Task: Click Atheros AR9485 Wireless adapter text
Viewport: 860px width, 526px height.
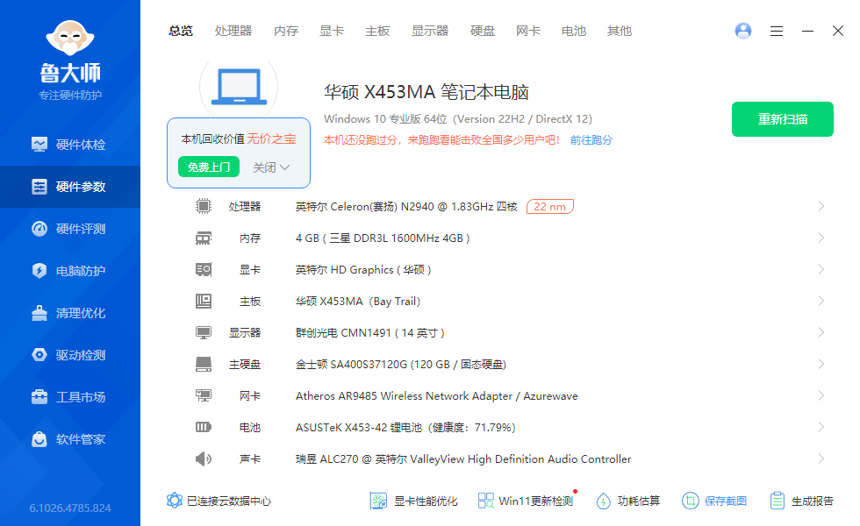Action: pos(437,396)
